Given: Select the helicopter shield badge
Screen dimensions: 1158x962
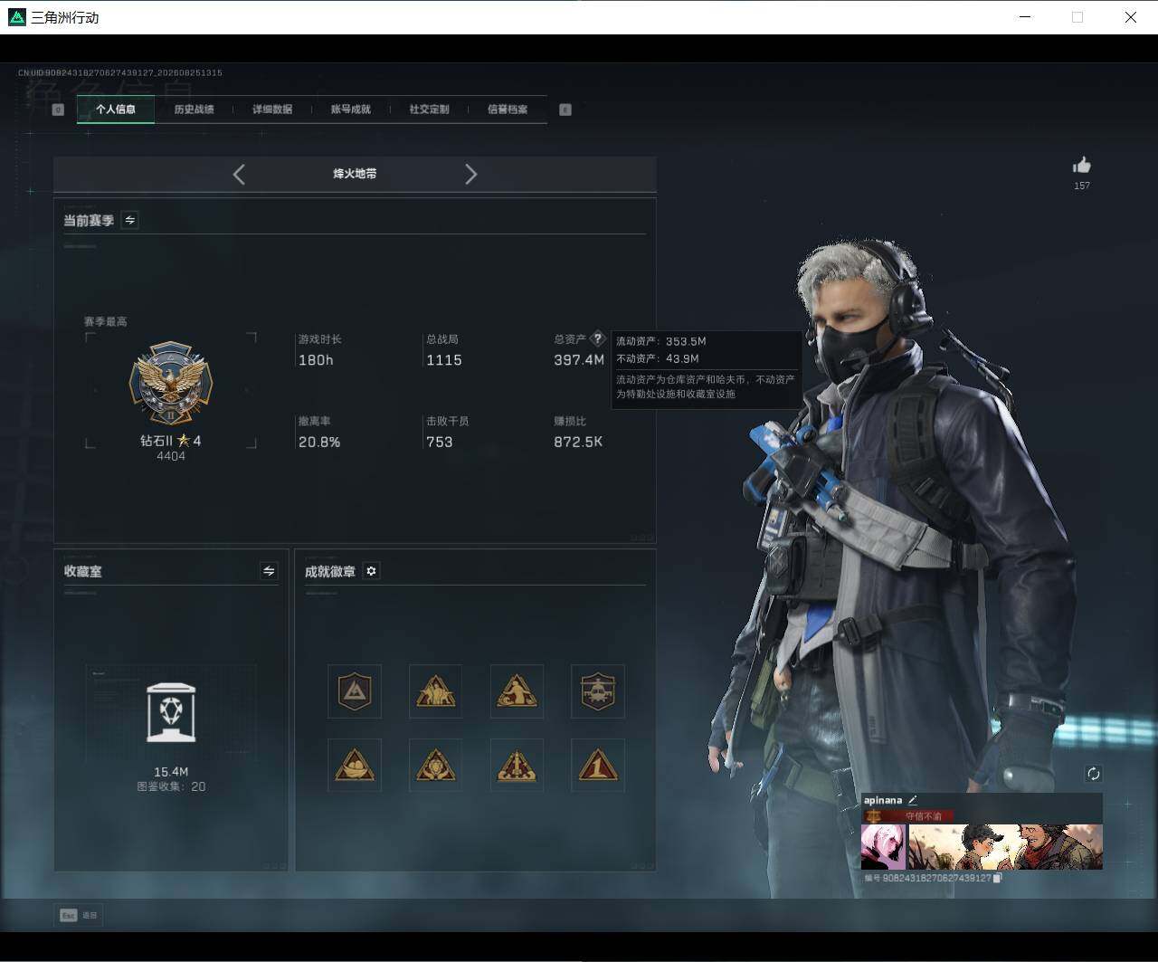Looking at the screenshot, I should point(598,691).
